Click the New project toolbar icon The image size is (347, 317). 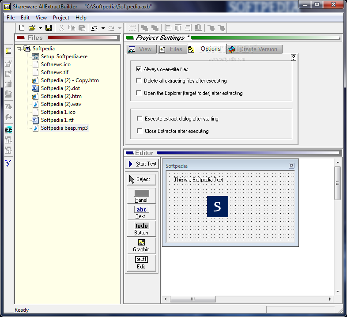(22, 28)
